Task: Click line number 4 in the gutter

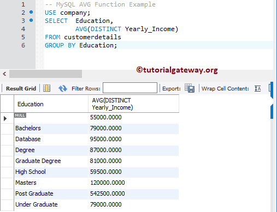Action: tap(23, 29)
